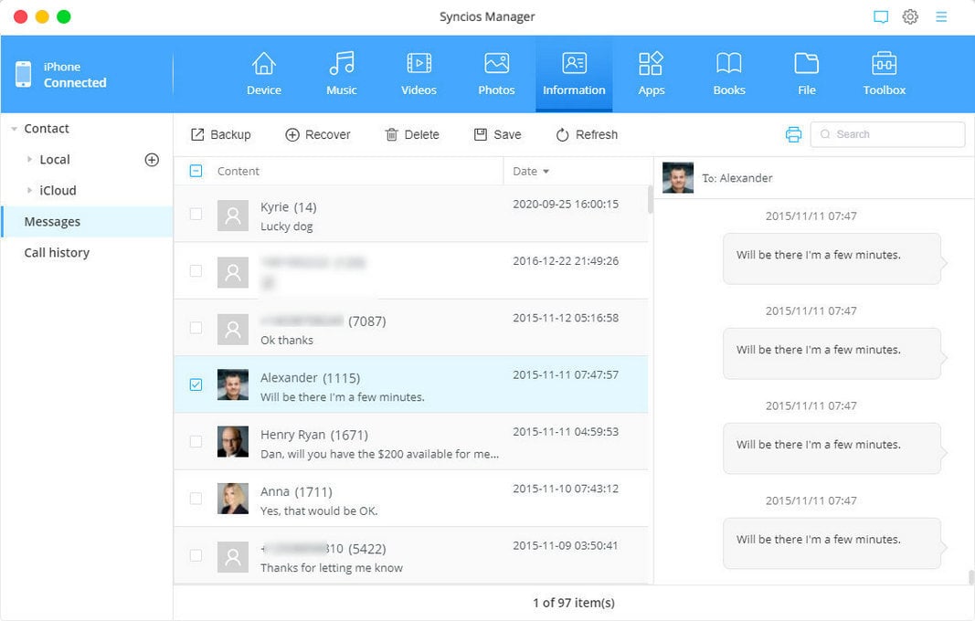Screen dimensions: 975x621
Task: Delete the selected messages
Action: point(412,134)
